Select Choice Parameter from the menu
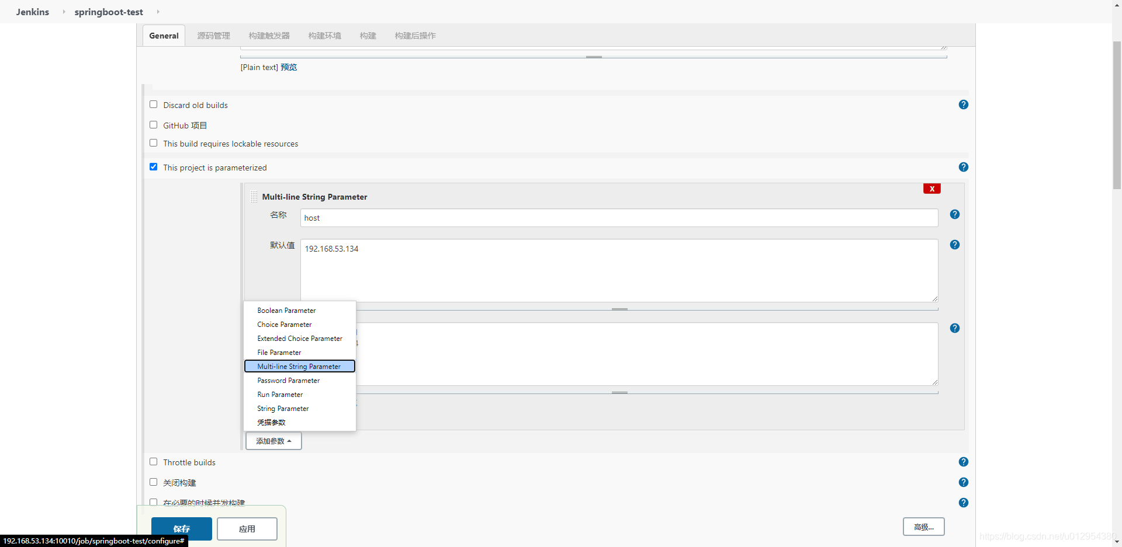Screen dimensions: 1122x547 [300, 325]
